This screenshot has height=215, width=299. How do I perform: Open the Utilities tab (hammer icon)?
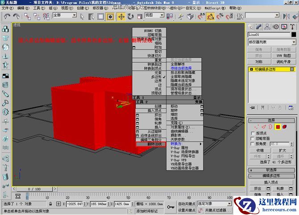click(x=292, y=27)
